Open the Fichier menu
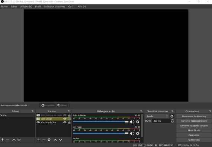The width and height of the screenshot is (212, 147). click(4, 6)
